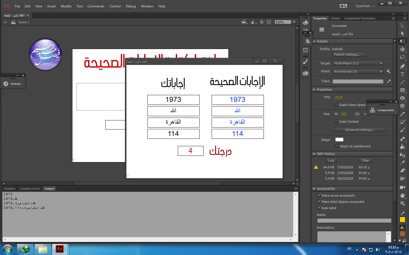Viewport: 409px width, 255px height.
Task: Open the Motion Presets panel icon
Action: 306,61
